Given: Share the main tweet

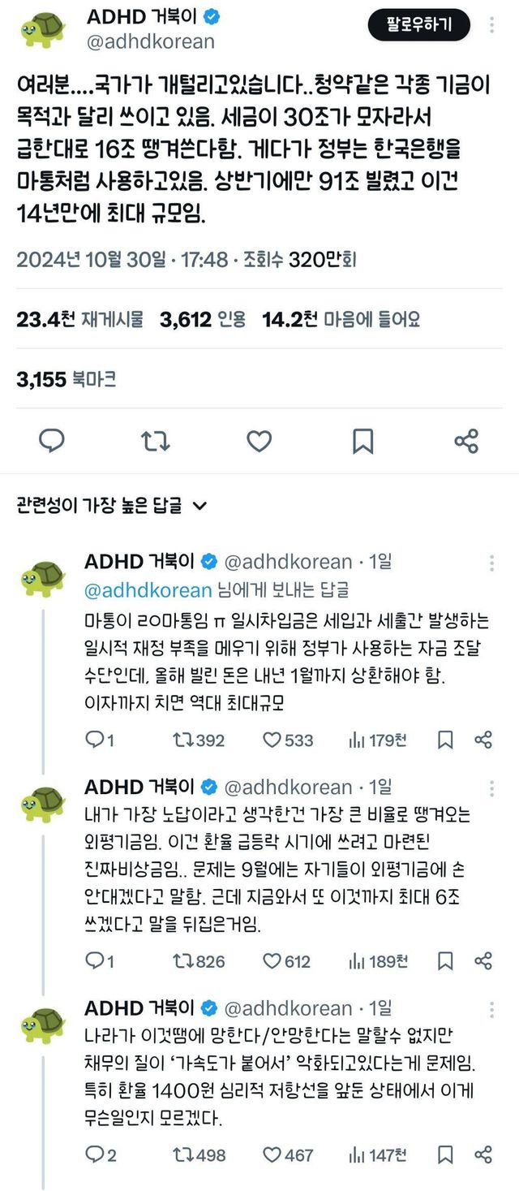Looking at the screenshot, I should pos(466,441).
